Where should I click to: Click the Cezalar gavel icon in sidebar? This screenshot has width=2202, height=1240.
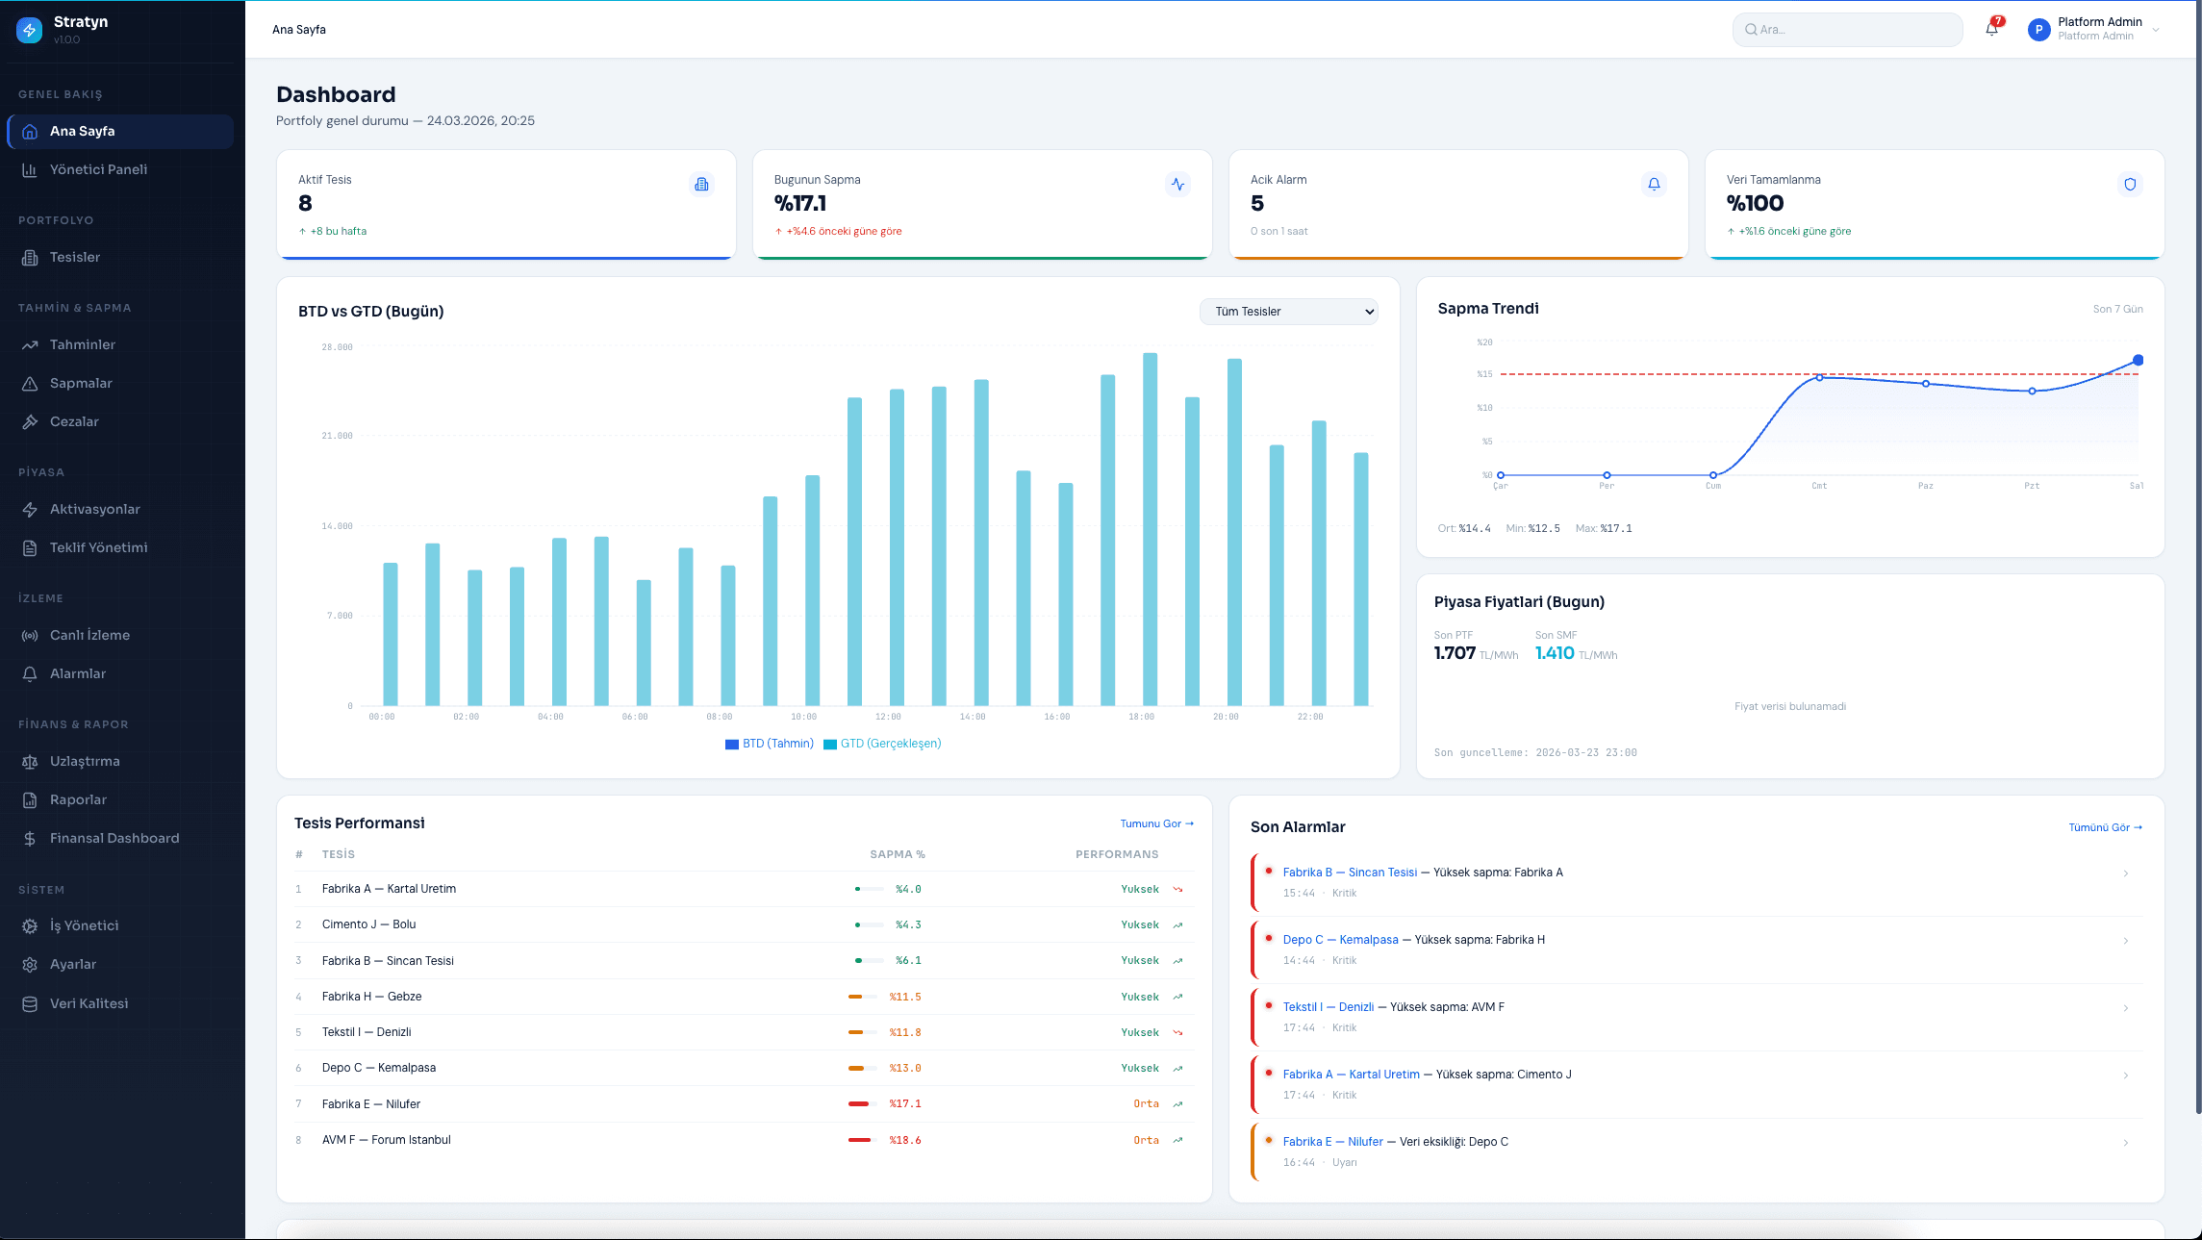tap(30, 421)
